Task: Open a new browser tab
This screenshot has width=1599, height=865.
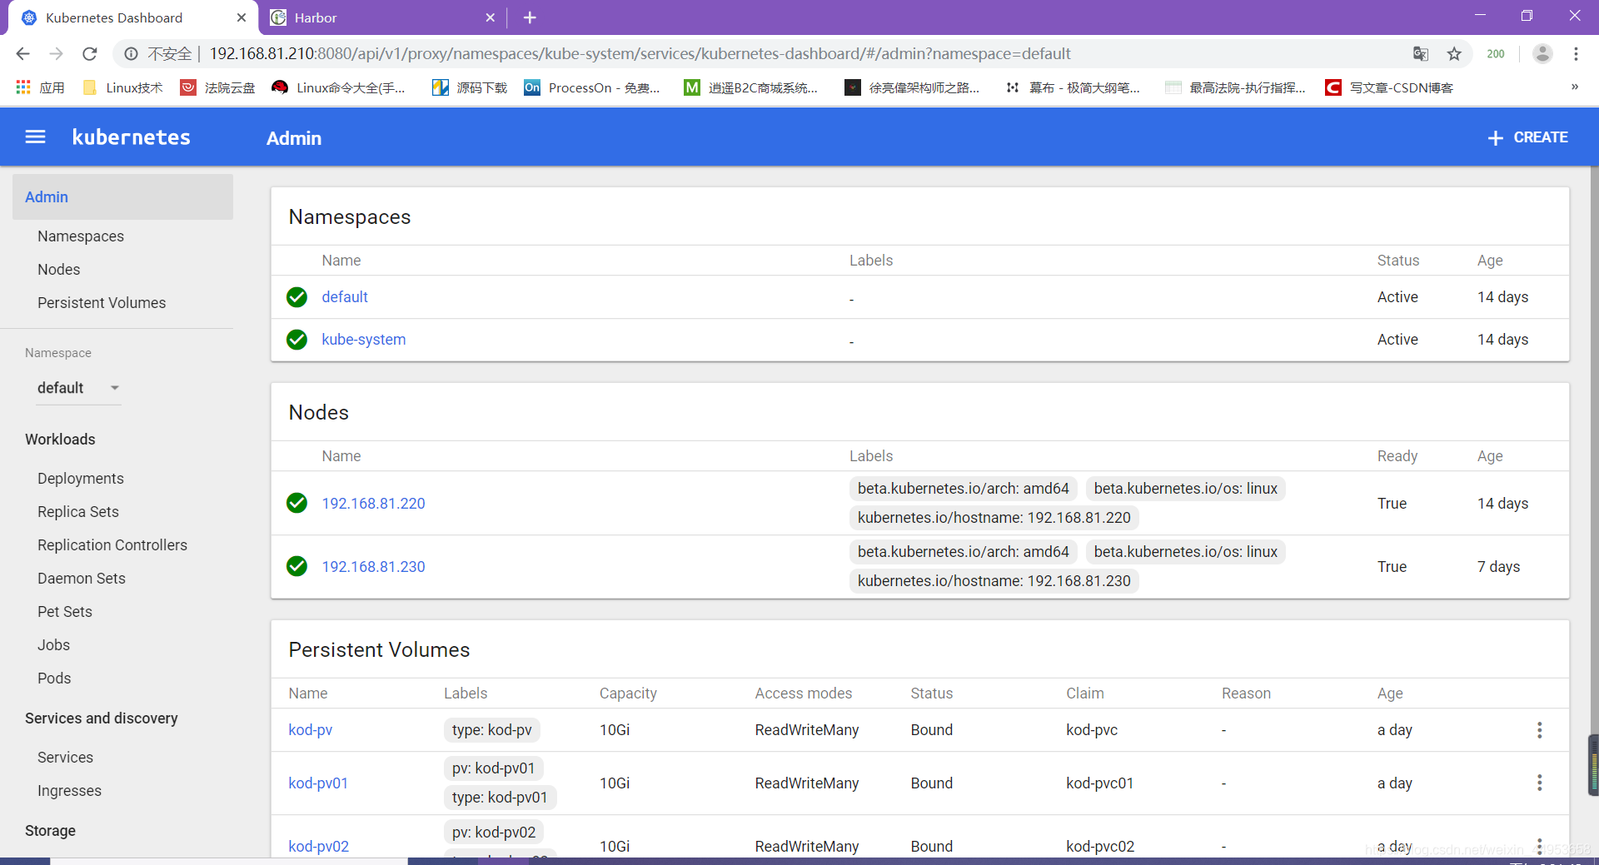Action: (x=530, y=17)
